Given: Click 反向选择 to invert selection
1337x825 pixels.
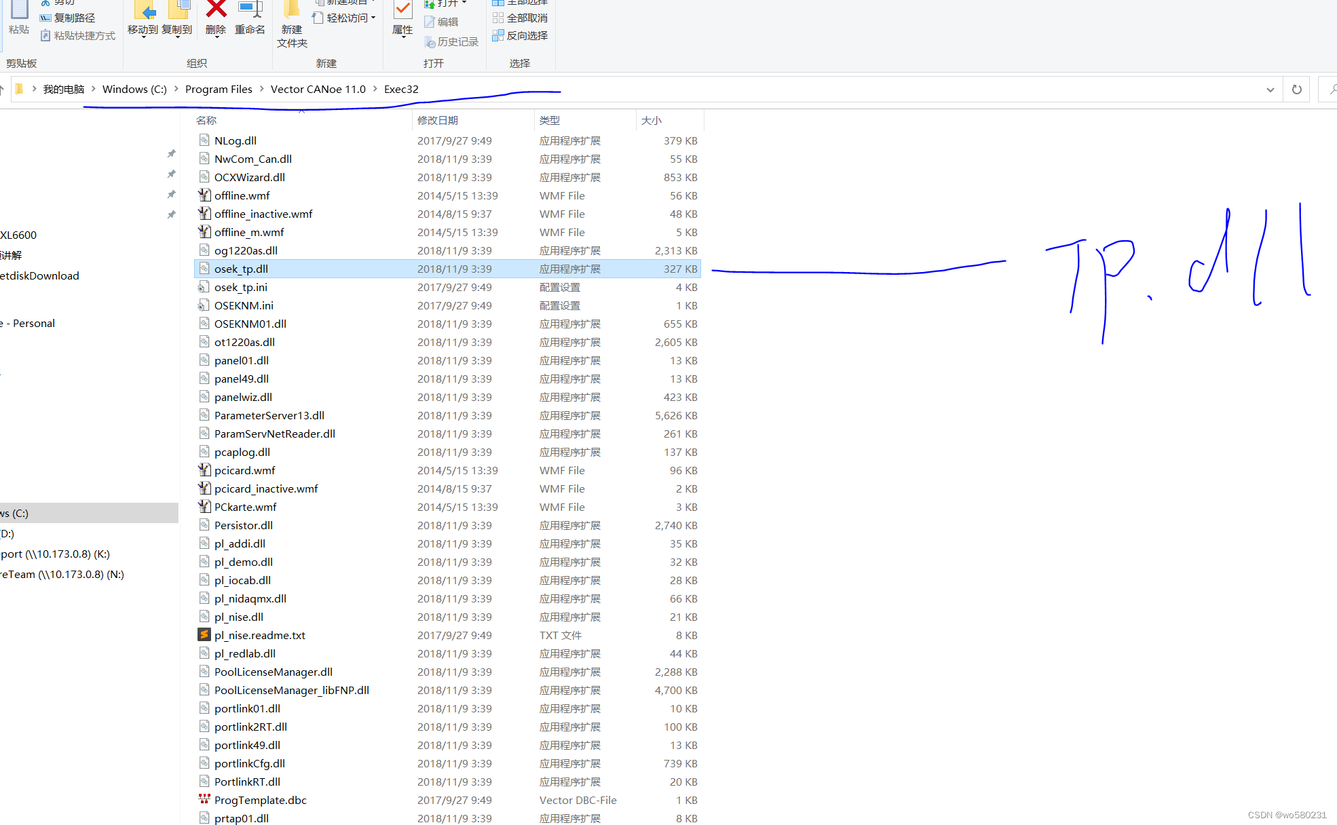Looking at the screenshot, I should (520, 35).
